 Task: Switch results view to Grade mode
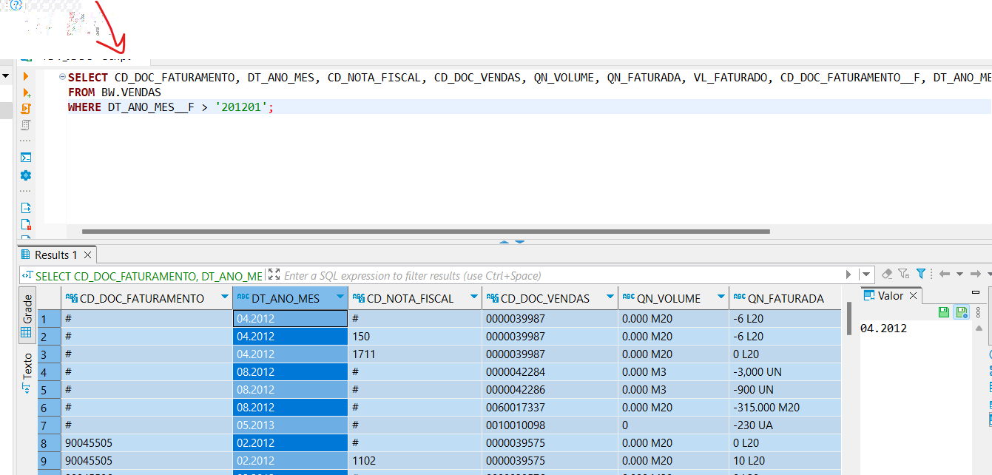pyautogui.click(x=26, y=317)
